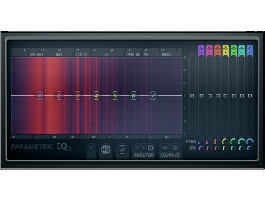Click the yellow band 4 filter type icon
This screenshot has height=202, width=265.
pos(226,50)
